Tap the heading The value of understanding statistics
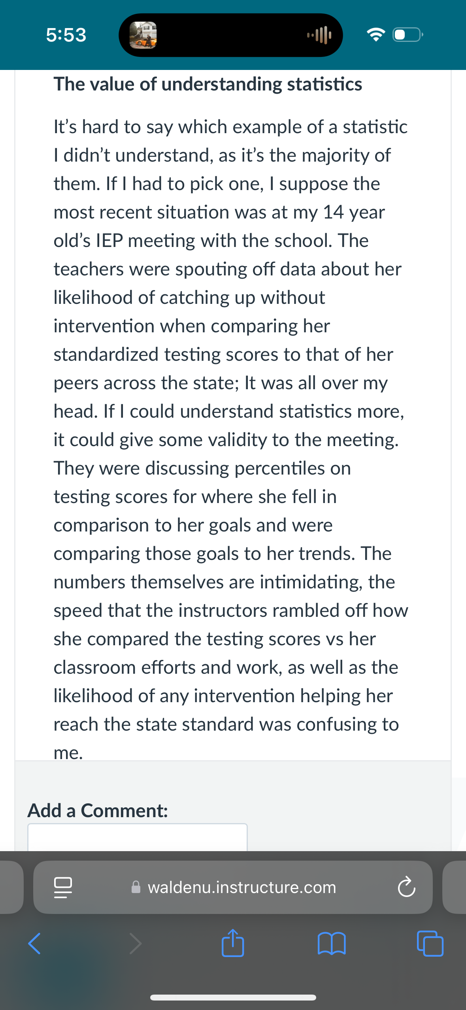 click(x=208, y=84)
